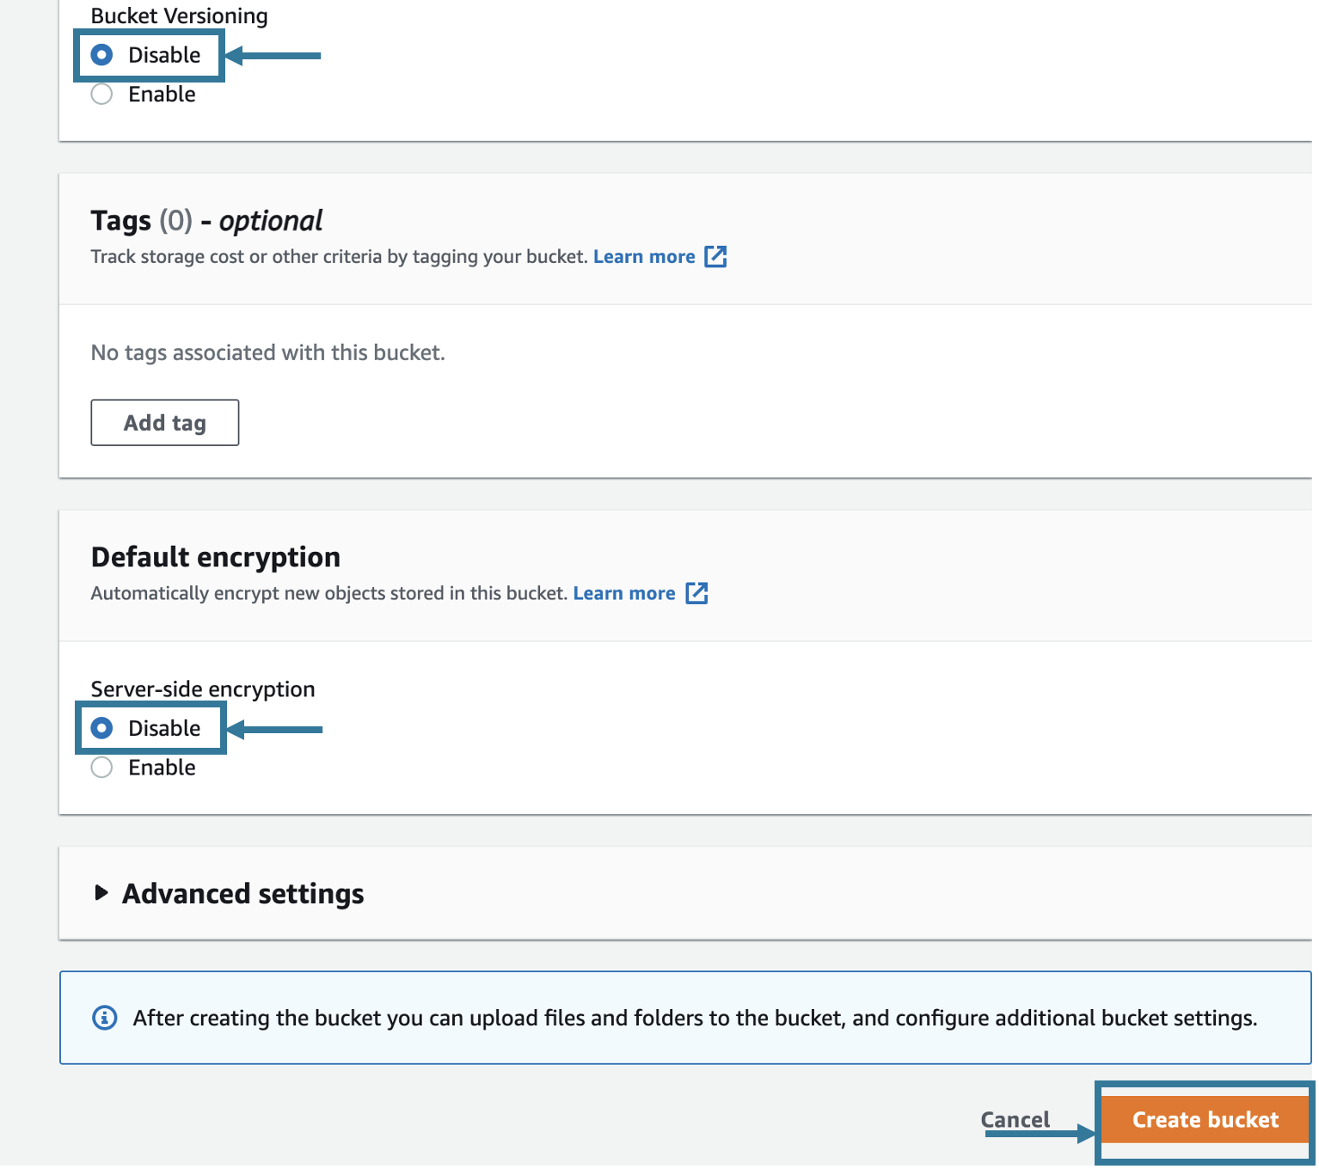Click the Advanced settings disclosure triangle

pos(101,893)
